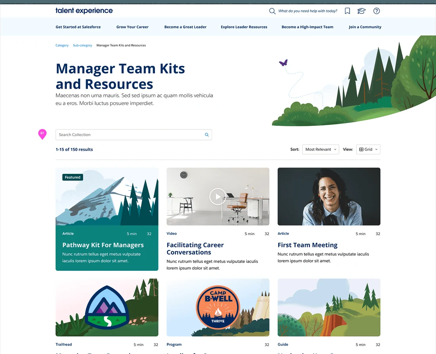Viewport: 436px width, 354px height.
Task: Select Become a High-Impact Team menu
Action: click(307, 27)
